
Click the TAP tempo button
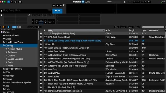coord(50,10)
